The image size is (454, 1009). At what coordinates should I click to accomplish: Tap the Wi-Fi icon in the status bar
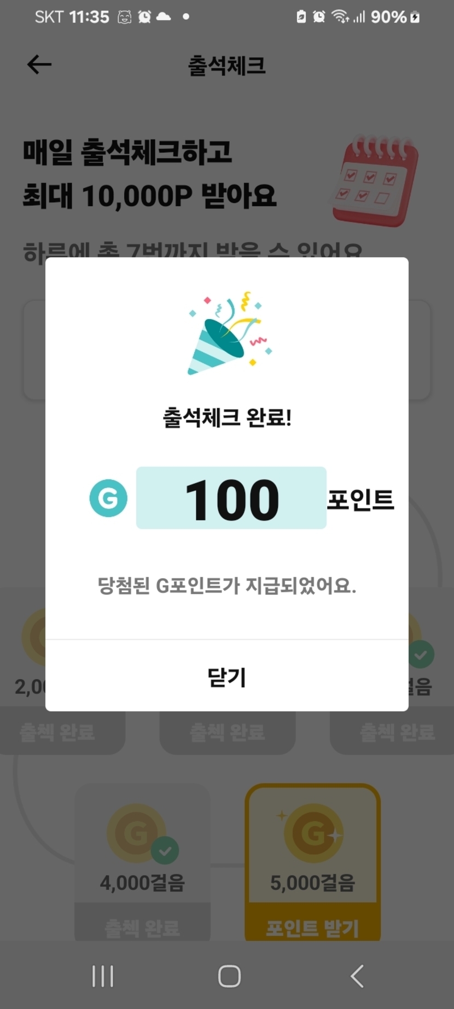click(340, 17)
